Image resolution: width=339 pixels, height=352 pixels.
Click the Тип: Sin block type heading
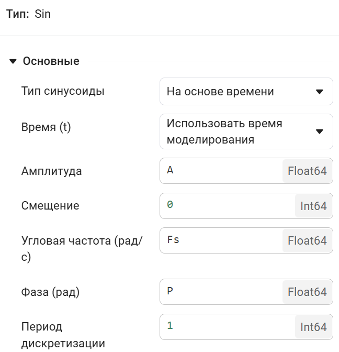[28, 14]
